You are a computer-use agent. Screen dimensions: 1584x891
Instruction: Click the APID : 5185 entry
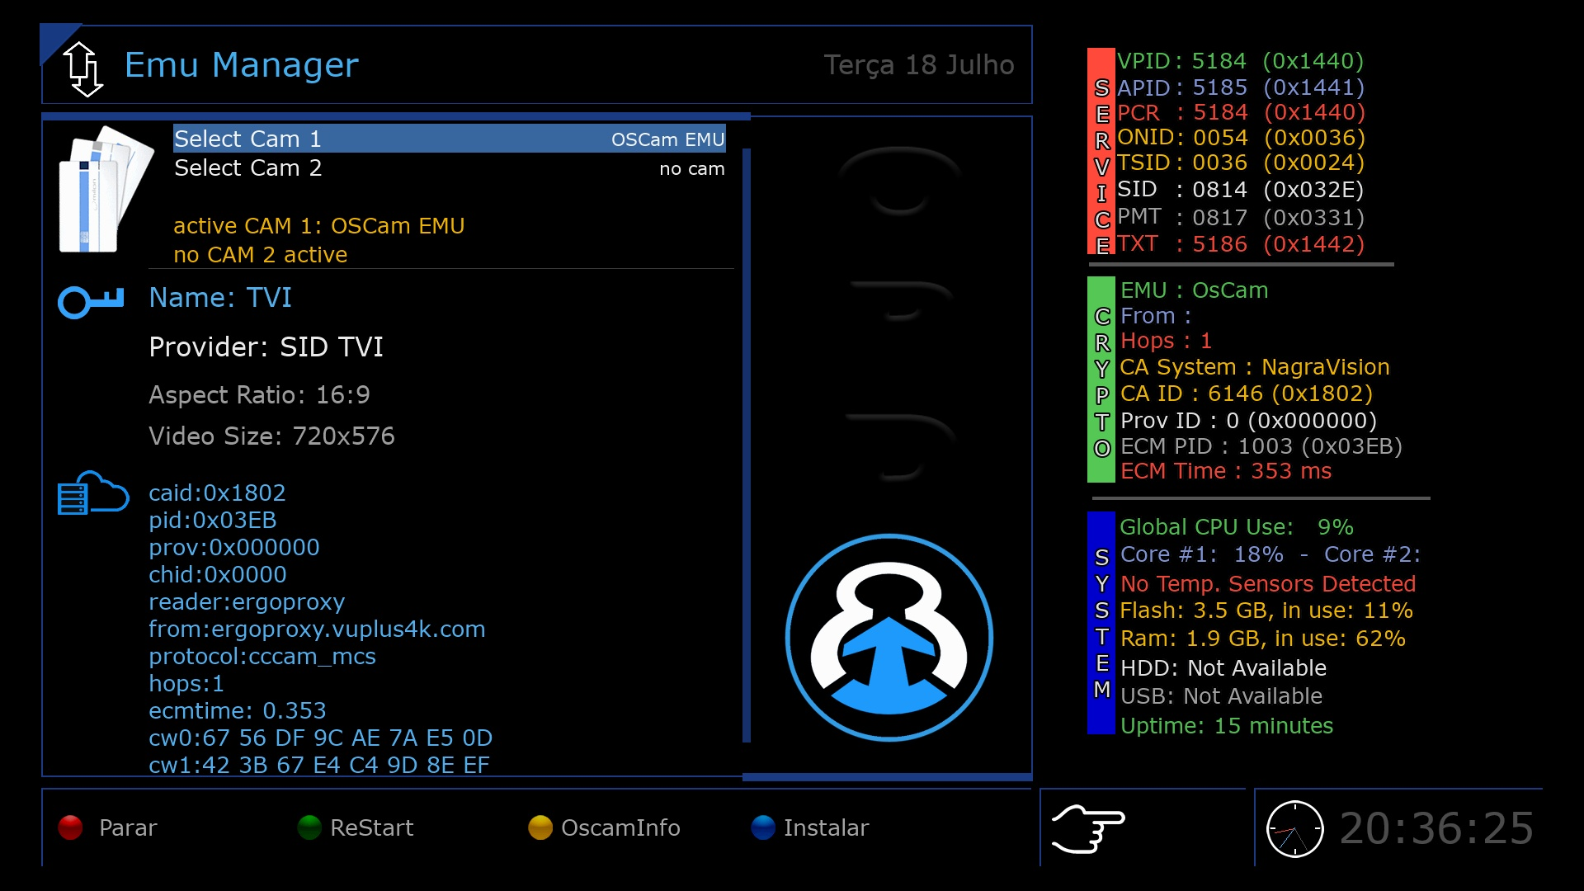[x=1240, y=87]
